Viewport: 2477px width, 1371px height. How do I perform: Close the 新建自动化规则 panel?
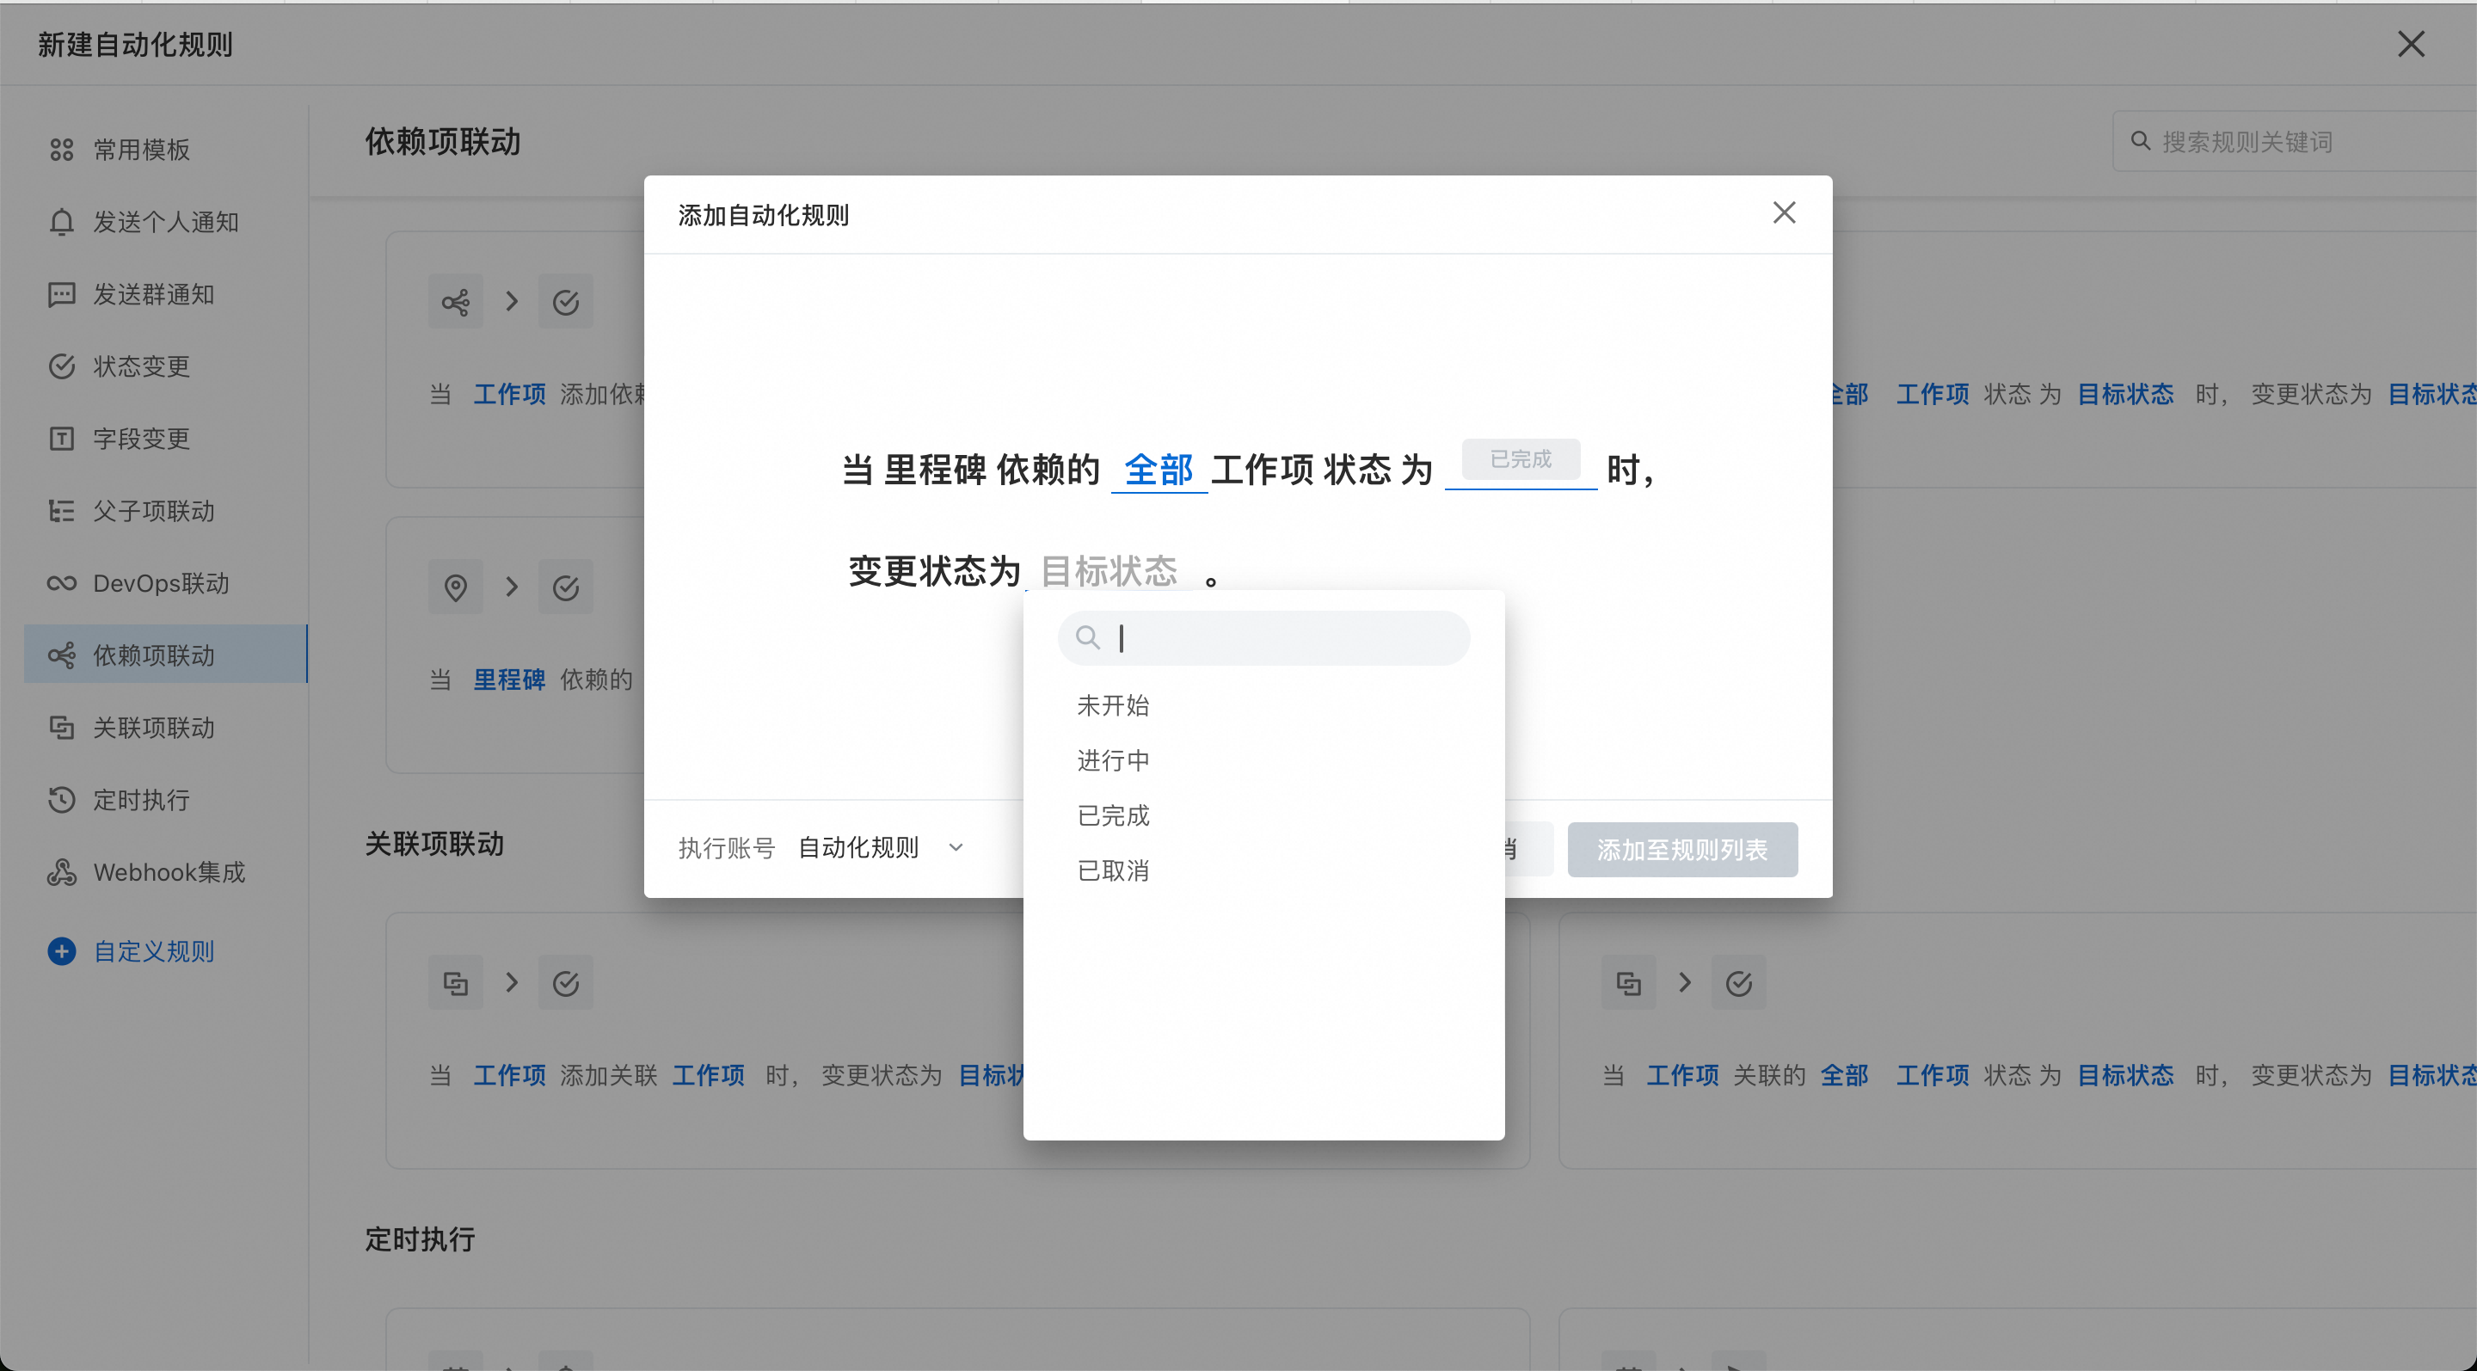point(2411,43)
